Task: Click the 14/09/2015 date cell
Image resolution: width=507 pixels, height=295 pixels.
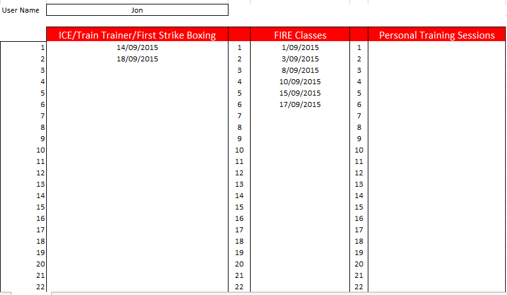Action: pyautogui.click(x=137, y=47)
